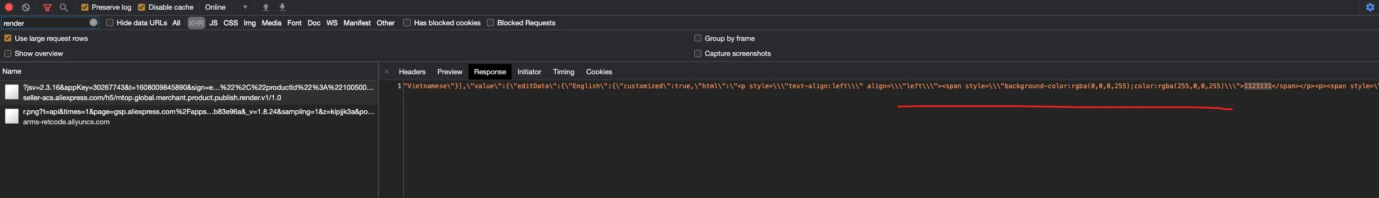Open the Initiator tab
Image resolution: width=1379 pixels, height=198 pixels.
[x=529, y=72]
